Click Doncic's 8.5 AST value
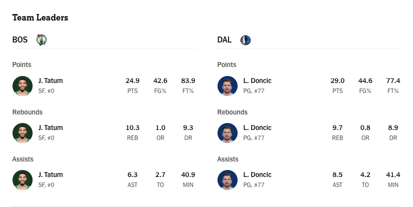This screenshot has height=207, width=413. [337, 174]
